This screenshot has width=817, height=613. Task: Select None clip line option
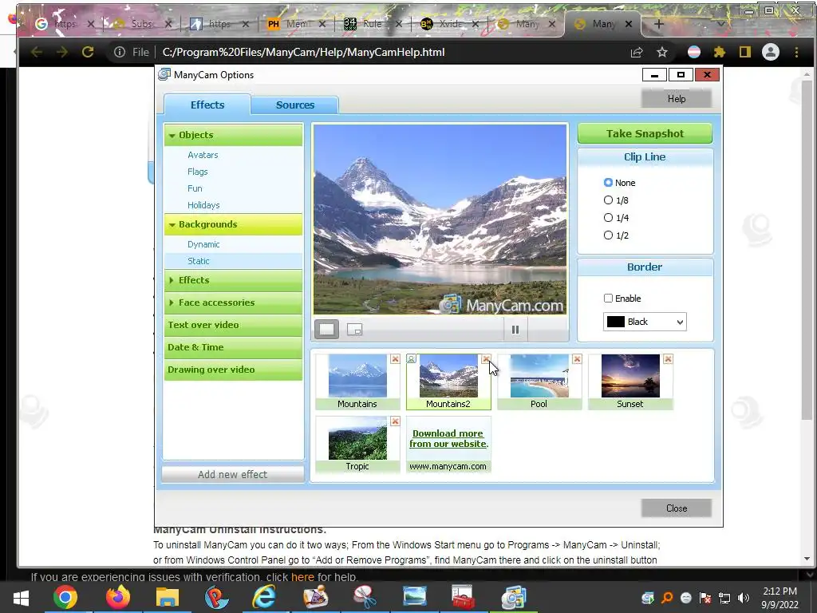click(x=619, y=183)
